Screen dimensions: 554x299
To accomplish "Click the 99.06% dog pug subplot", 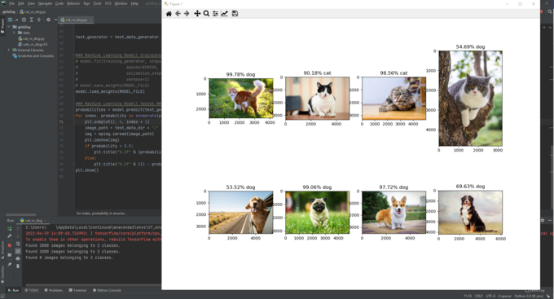I will point(317,213).
